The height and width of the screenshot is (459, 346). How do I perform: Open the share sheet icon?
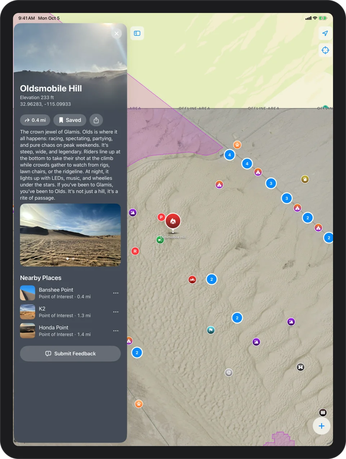96,120
